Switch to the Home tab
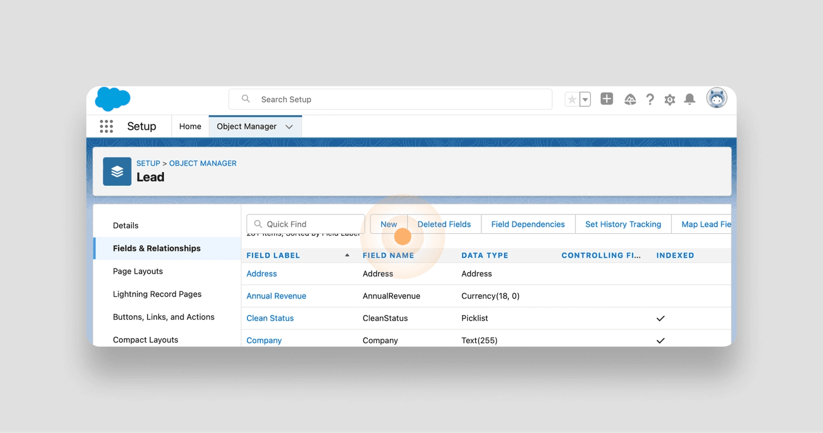823x433 pixels. [x=190, y=126]
